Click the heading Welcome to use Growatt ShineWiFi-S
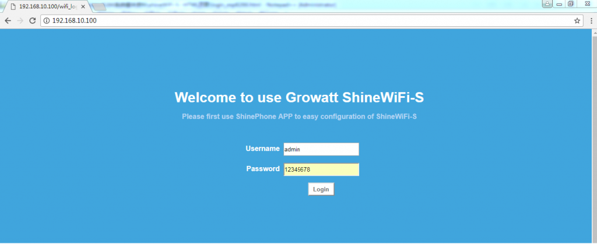This screenshot has width=597, height=244. click(x=299, y=97)
